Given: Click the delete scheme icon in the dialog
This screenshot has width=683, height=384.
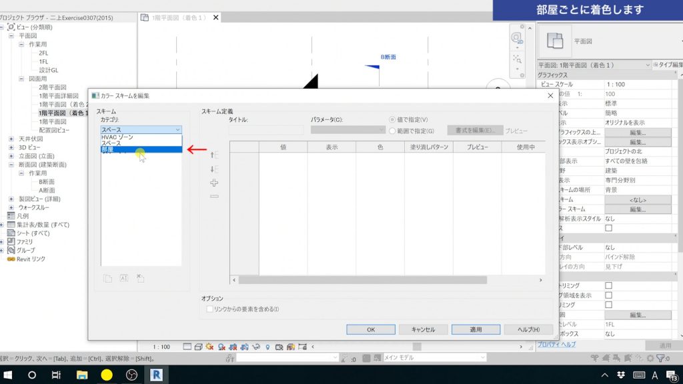Looking at the screenshot, I should (x=139, y=278).
